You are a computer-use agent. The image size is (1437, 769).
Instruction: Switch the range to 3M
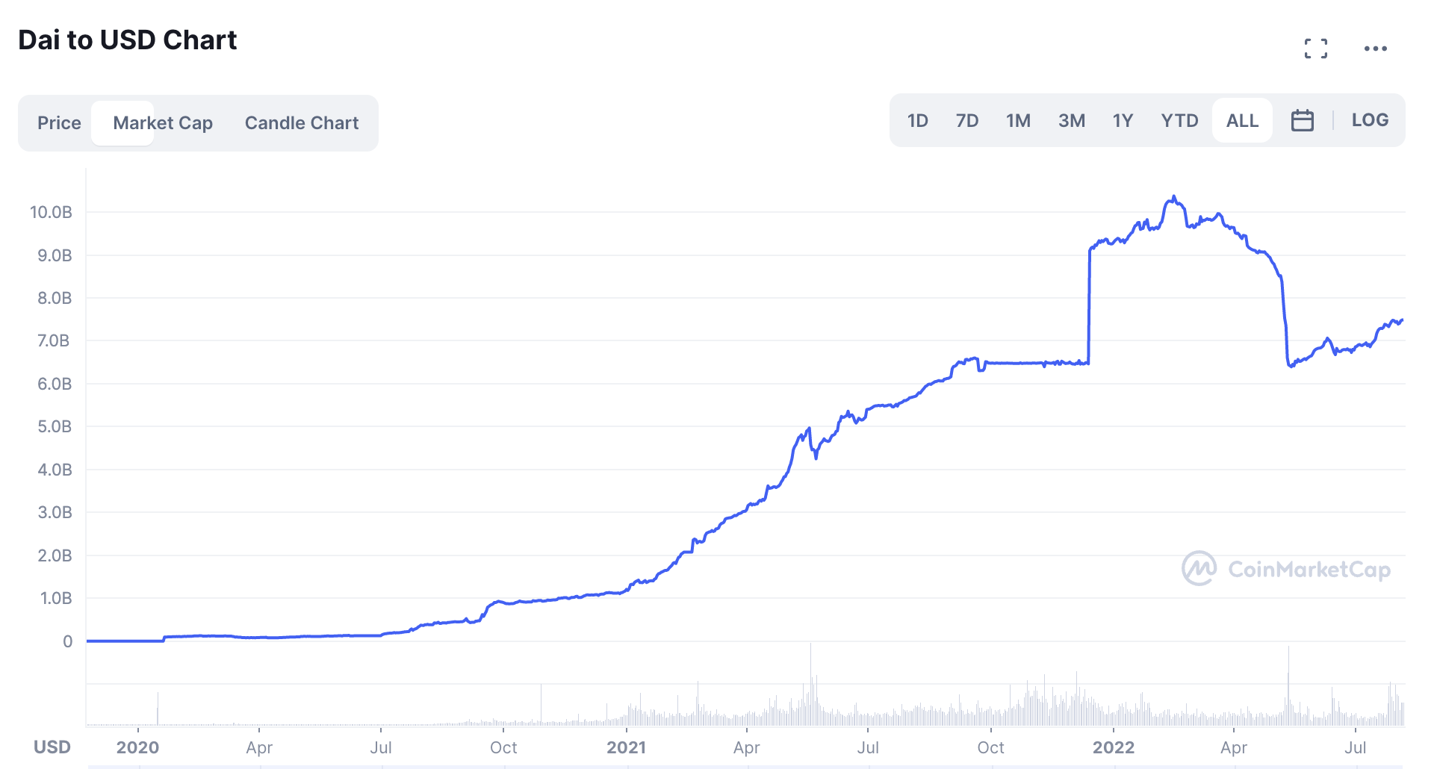1071,120
